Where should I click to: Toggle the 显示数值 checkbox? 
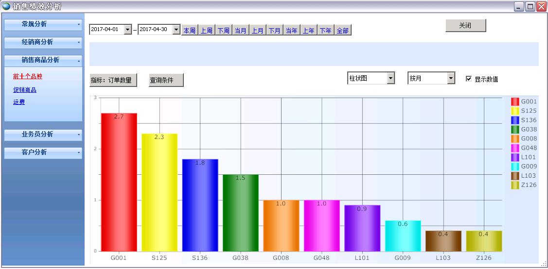click(469, 79)
